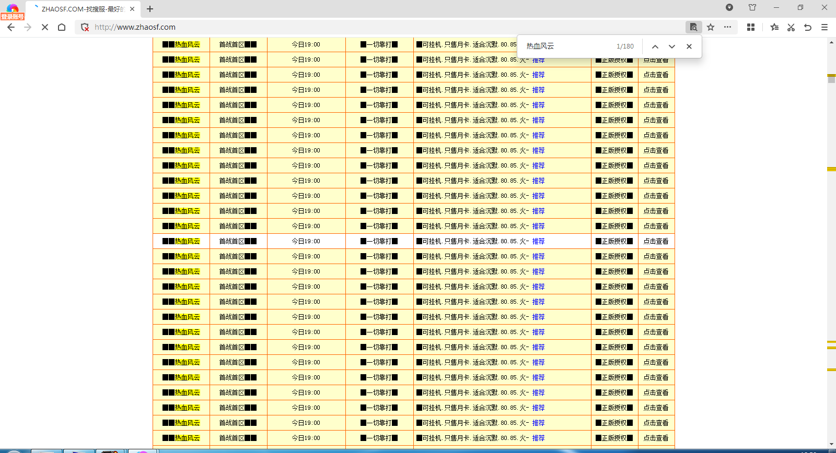Open the favorites list icon

(x=774, y=27)
